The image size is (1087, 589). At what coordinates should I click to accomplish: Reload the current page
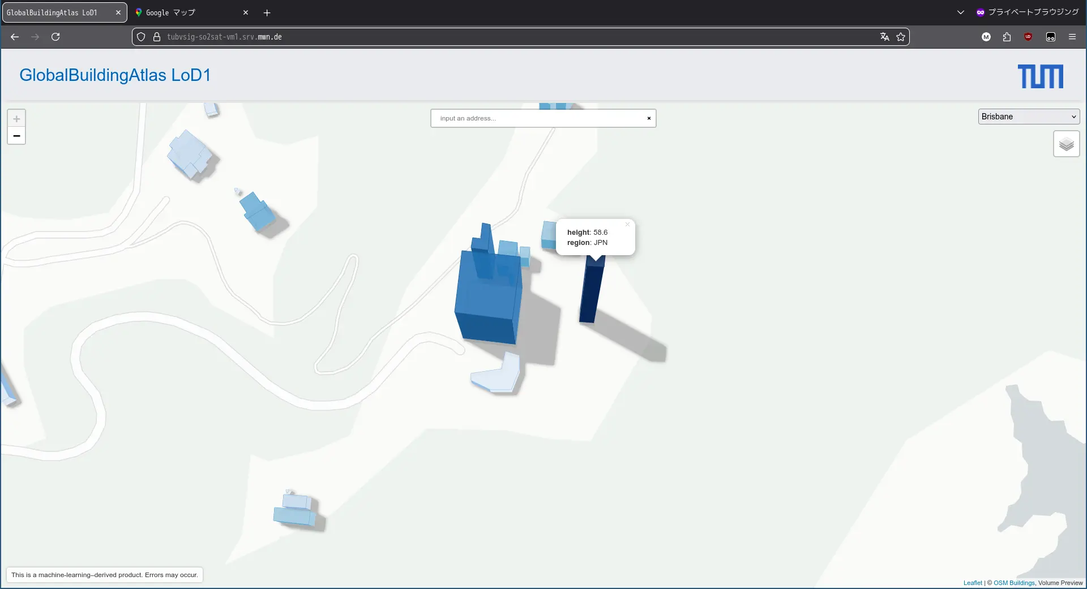(x=55, y=37)
